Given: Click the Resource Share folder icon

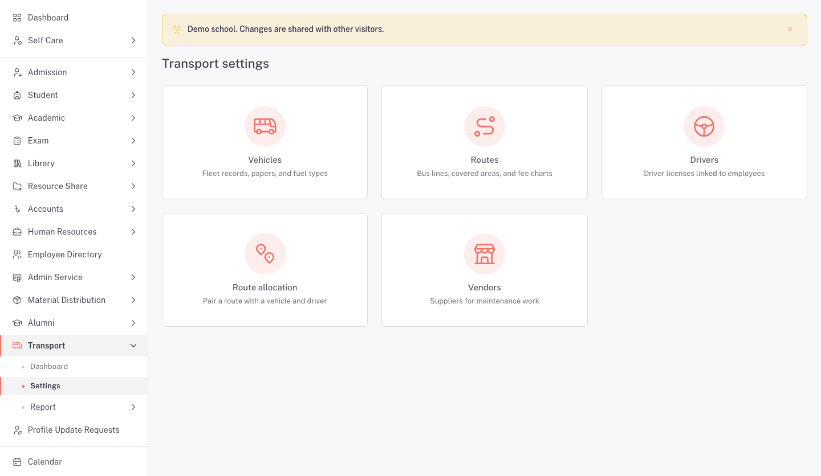Looking at the screenshot, I should tap(17, 186).
